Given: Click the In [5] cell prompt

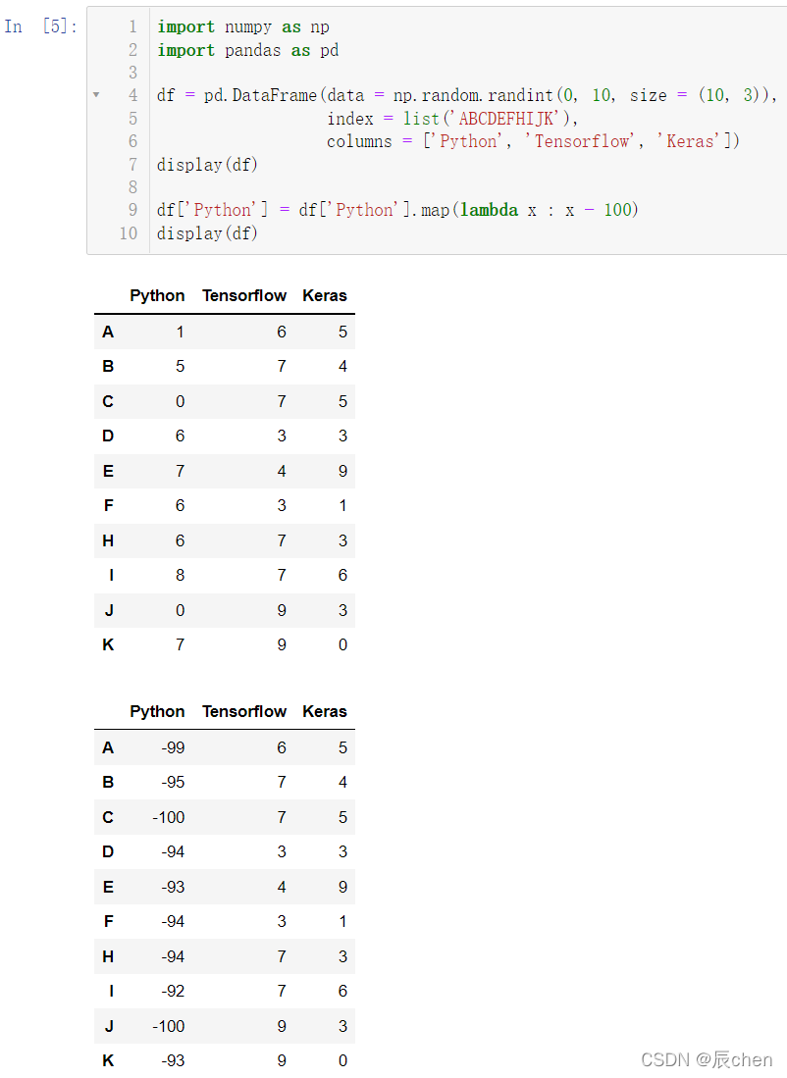Looking at the screenshot, I should (40, 26).
